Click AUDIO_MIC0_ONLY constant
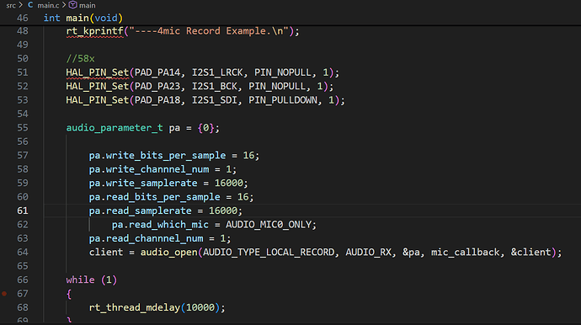Screen dimensions: 581x325 coord(269,225)
